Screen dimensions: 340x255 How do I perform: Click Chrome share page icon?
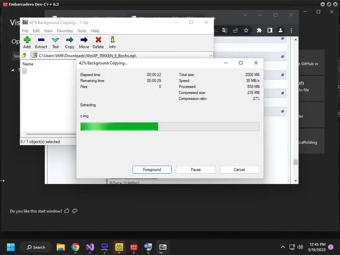pos(235,30)
